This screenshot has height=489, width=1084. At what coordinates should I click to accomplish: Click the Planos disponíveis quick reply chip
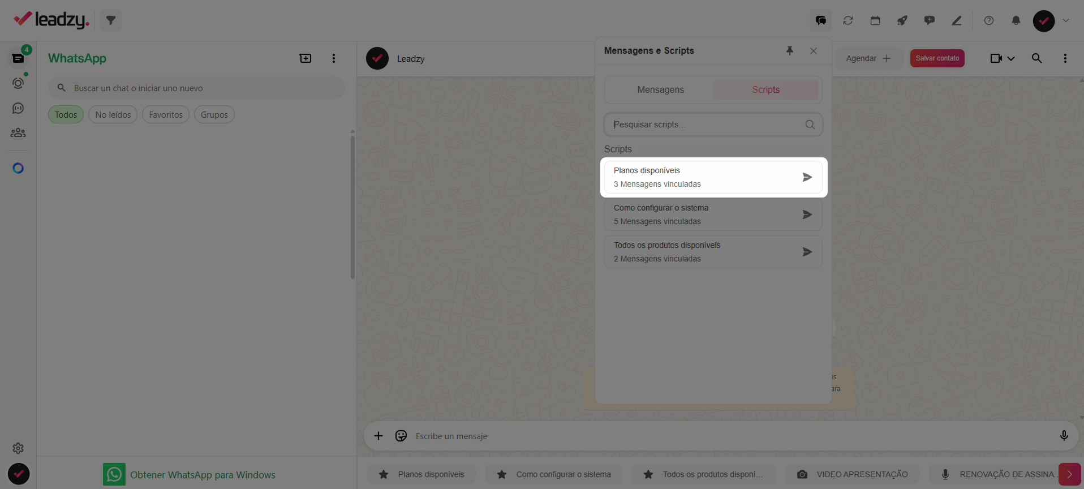(421, 474)
